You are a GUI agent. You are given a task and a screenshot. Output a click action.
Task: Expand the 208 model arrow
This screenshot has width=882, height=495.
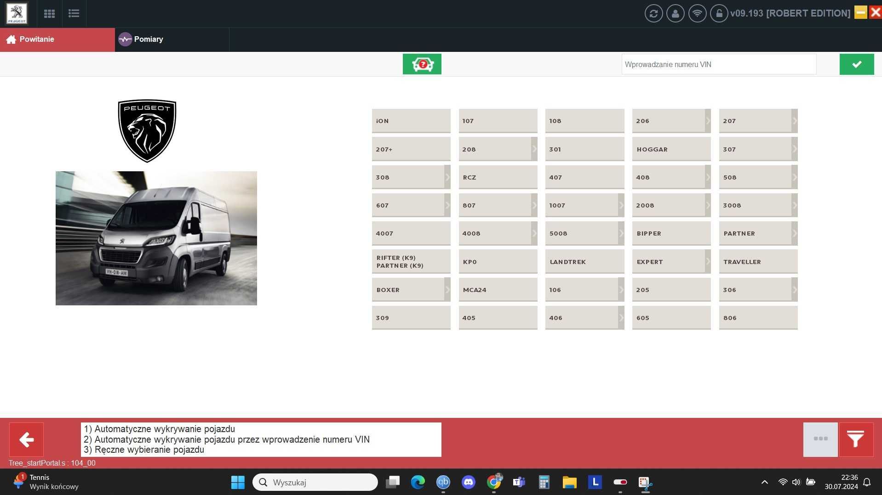(x=534, y=149)
